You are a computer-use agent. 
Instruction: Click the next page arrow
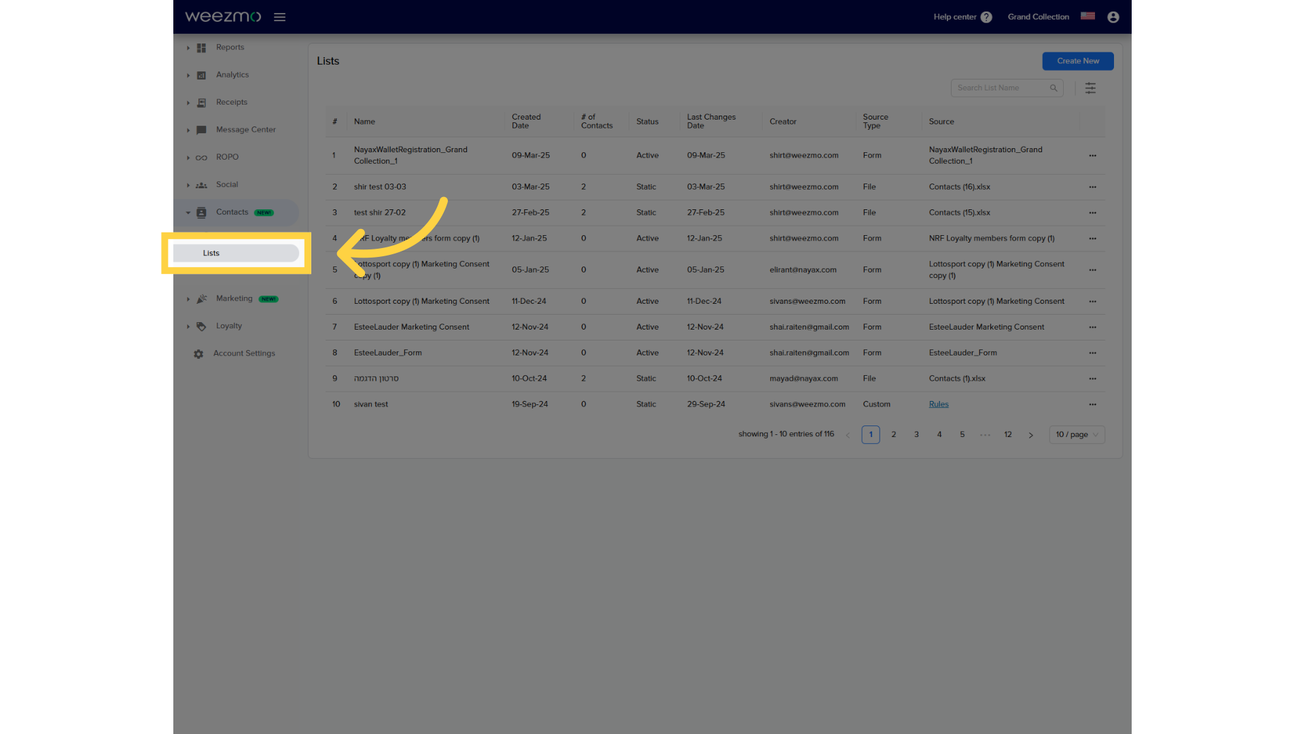pos(1030,435)
